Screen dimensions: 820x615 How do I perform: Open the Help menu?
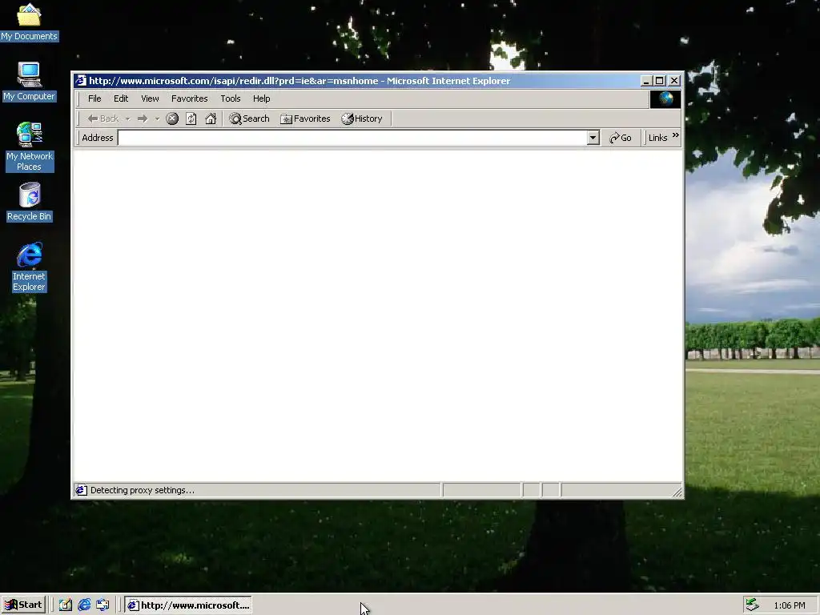click(x=262, y=98)
